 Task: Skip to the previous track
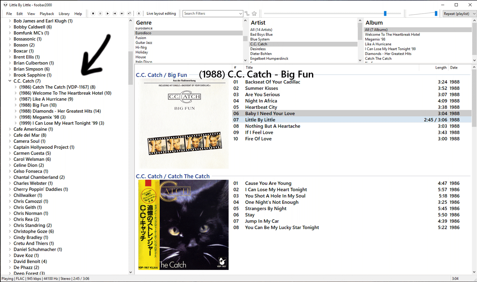[x=115, y=13]
